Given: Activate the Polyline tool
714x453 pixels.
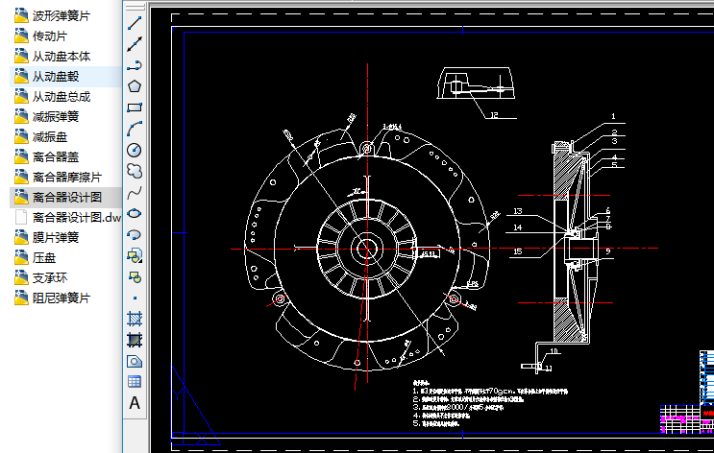Looking at the screenshot, I should click(135, 65).
